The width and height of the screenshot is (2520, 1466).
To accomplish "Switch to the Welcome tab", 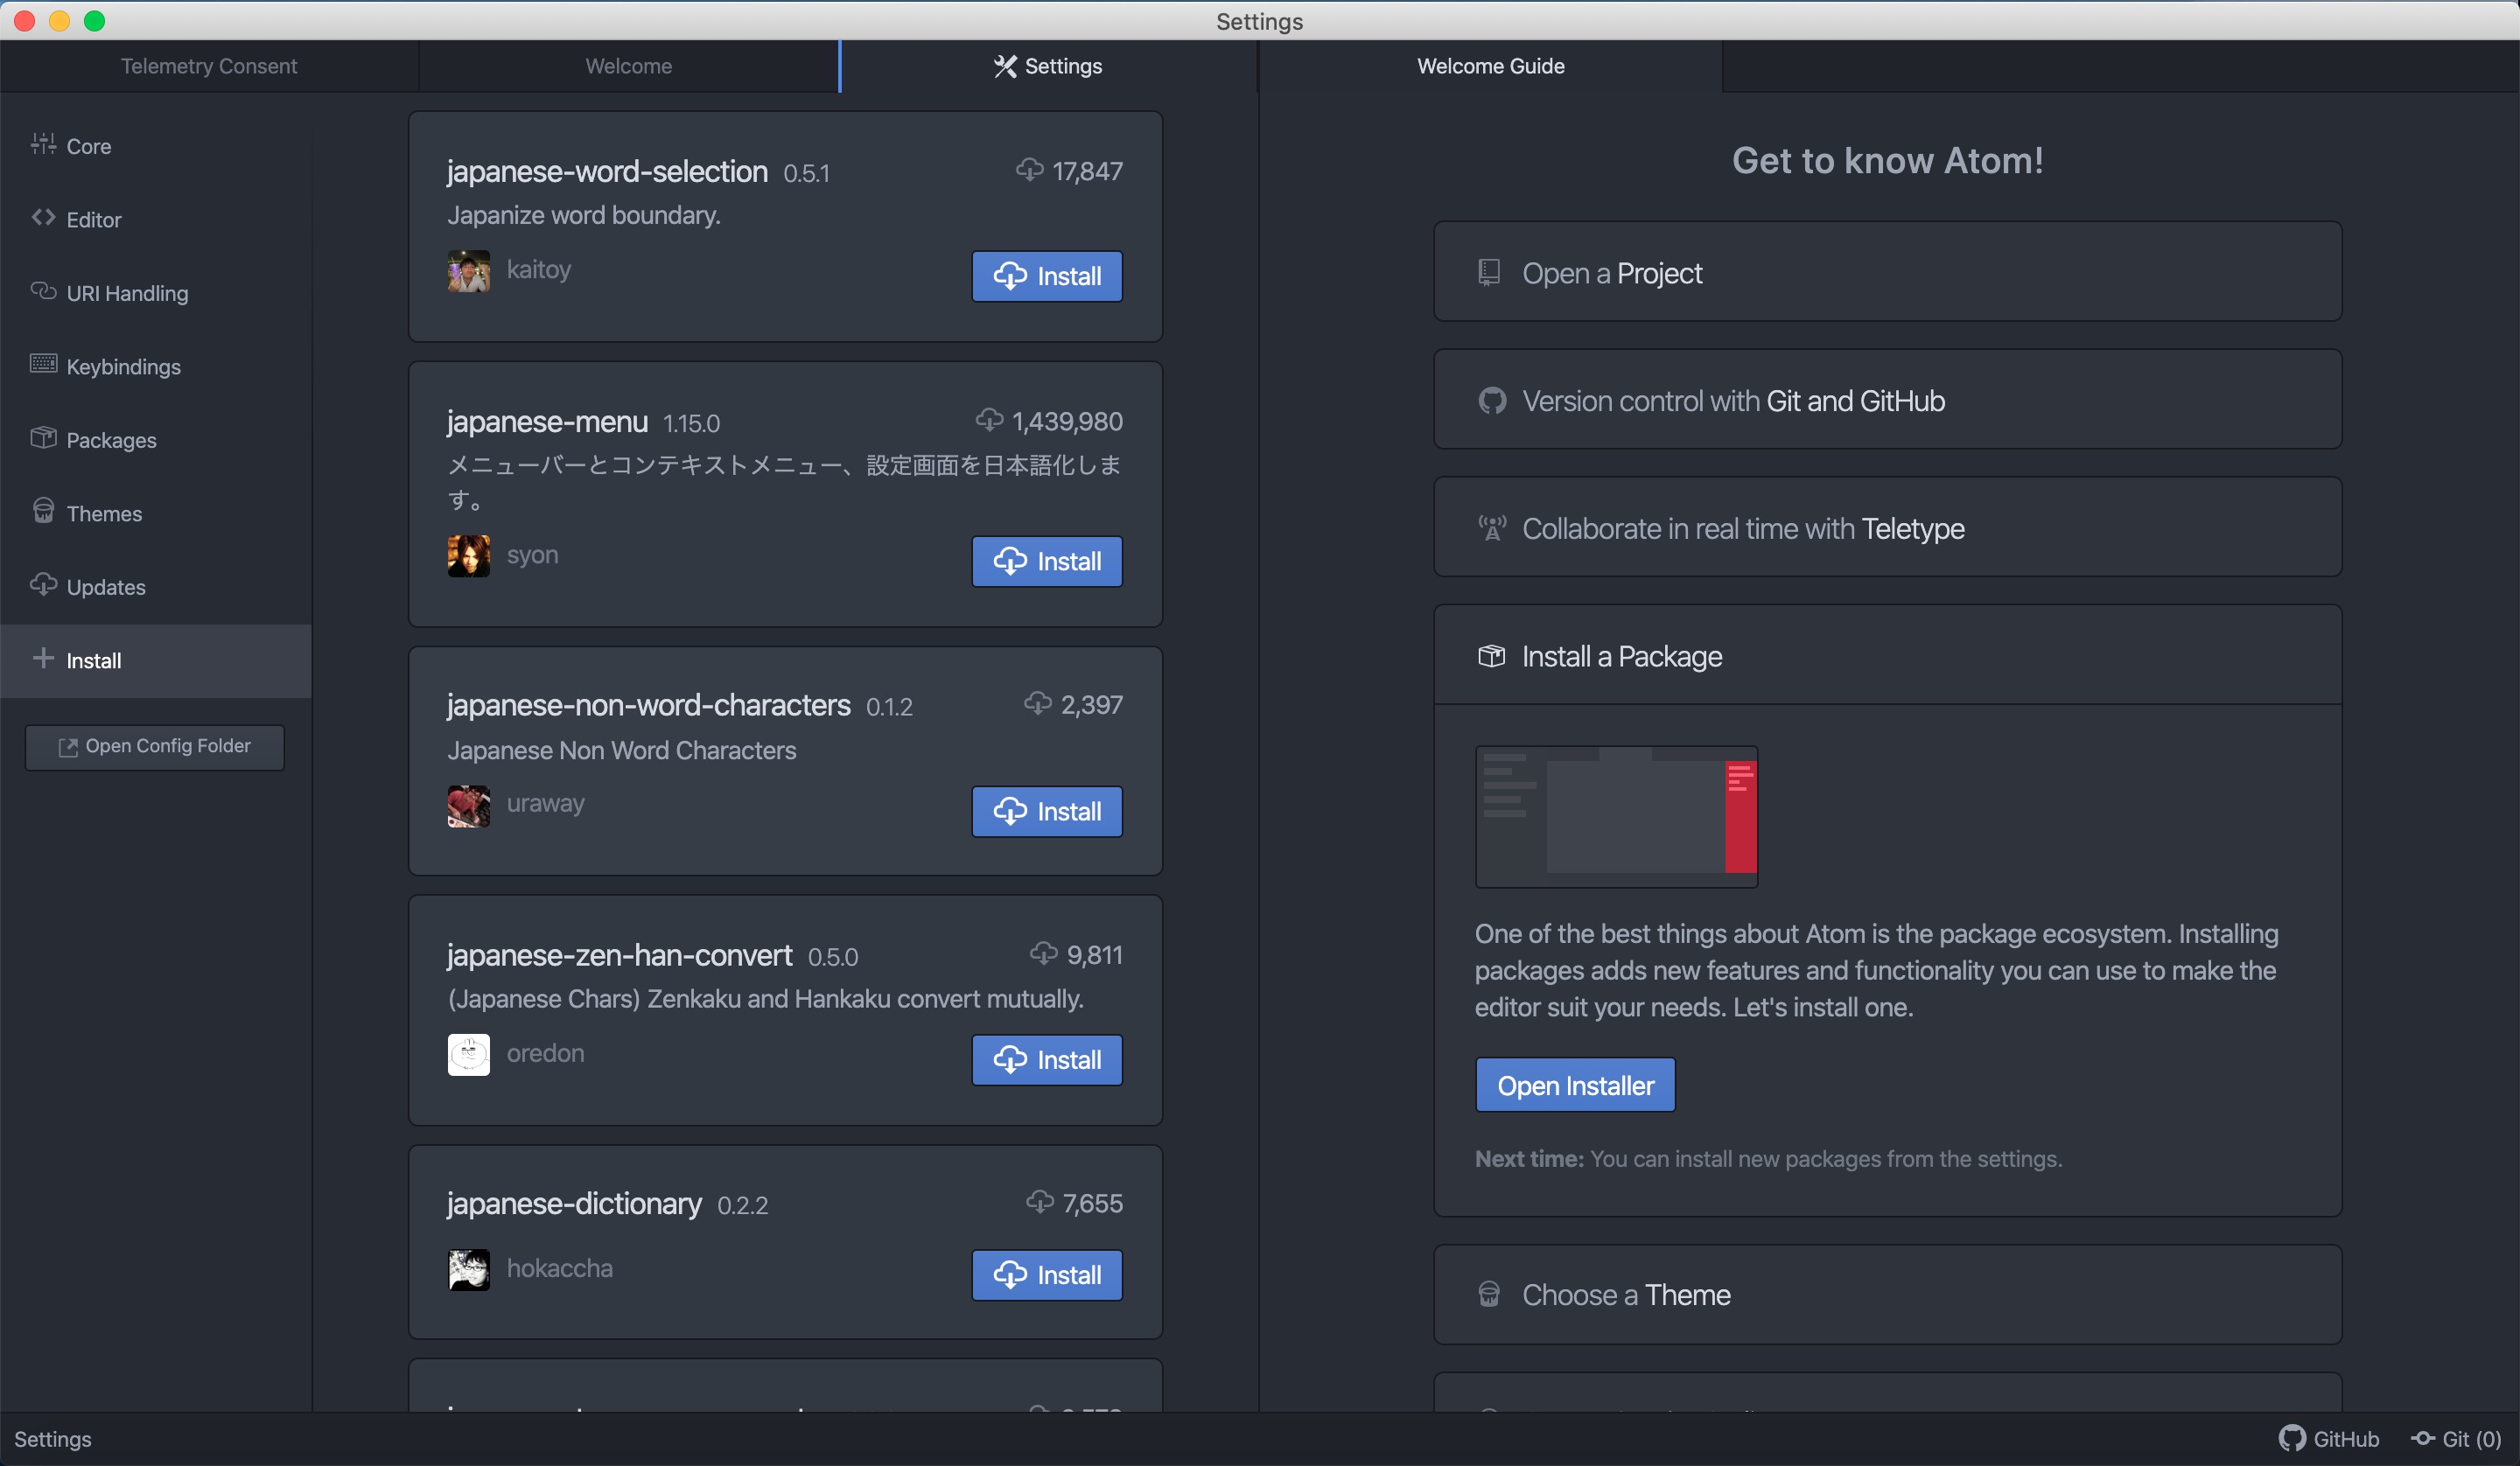I will tap(629, 66).
